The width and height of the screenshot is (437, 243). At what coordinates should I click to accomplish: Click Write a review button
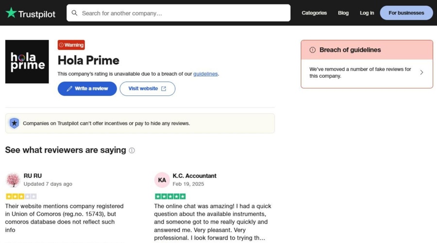(87, 89)
